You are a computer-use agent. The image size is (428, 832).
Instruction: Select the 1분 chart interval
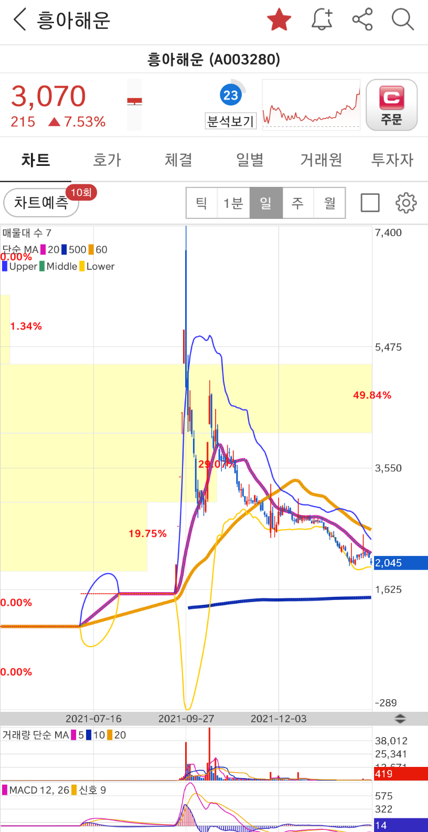[x=233, y=203]
